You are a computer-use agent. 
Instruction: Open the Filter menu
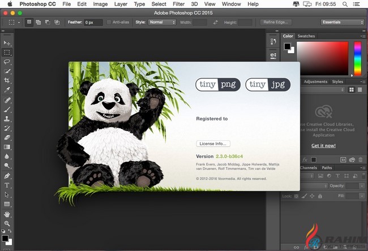pyautogui.click(x=178, y=4)
